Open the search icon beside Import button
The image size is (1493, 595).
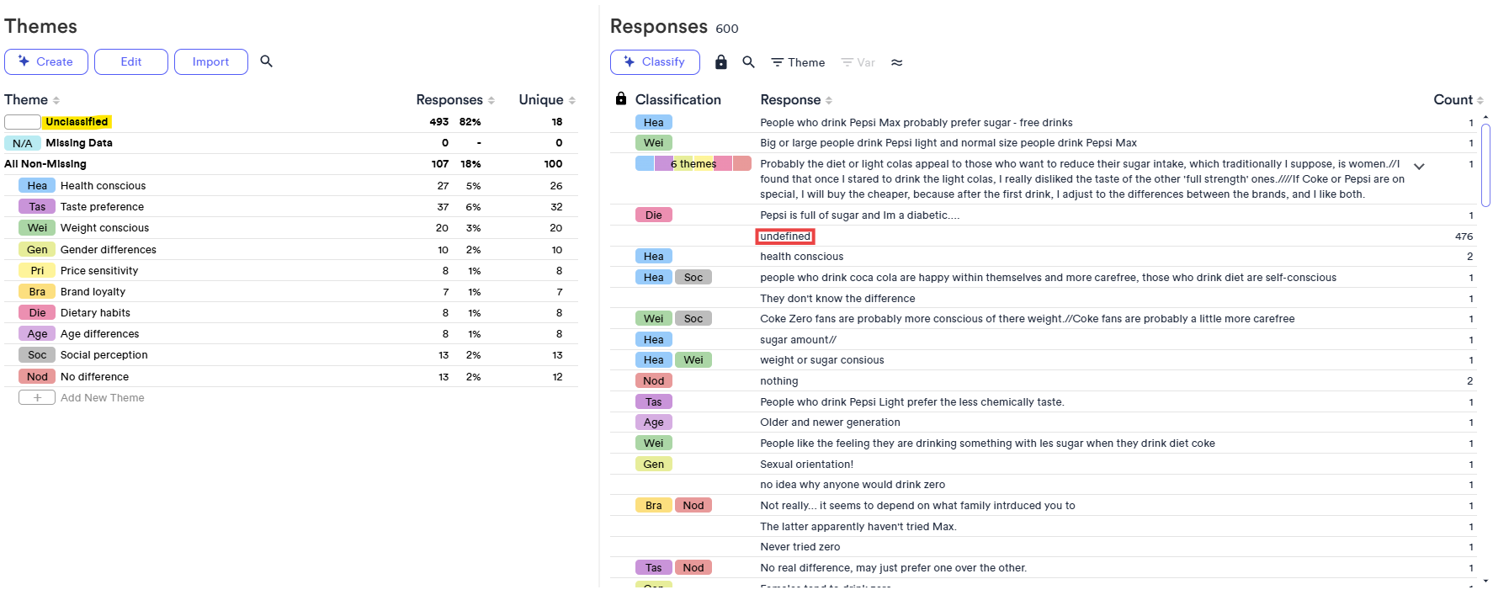coord(266,61)
